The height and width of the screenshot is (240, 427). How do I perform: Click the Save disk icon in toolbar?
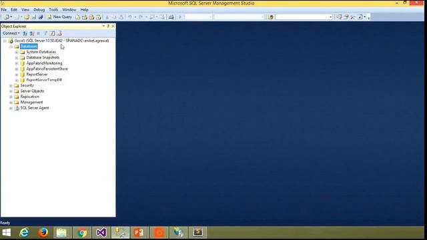pos(34,17)
